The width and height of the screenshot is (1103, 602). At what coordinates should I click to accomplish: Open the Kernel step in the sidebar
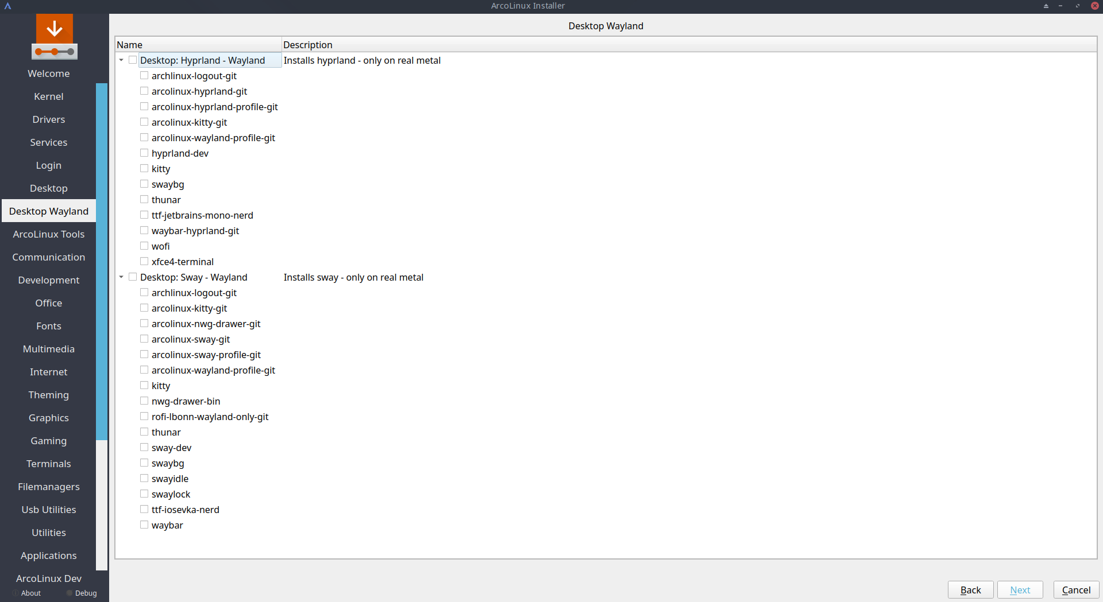pyautogui.click(x=49, y=96)
